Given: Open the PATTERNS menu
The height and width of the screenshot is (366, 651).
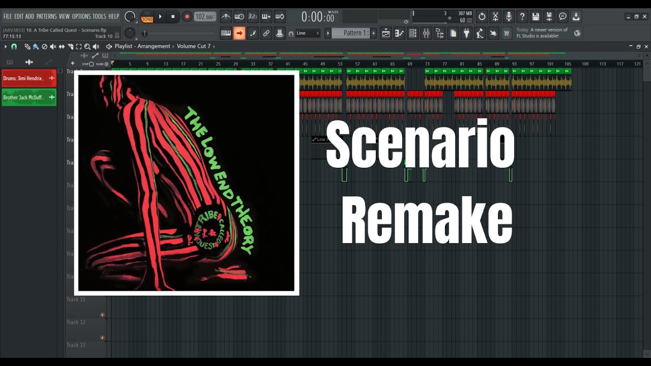Looking at the screenshot, I should (46, 16).
